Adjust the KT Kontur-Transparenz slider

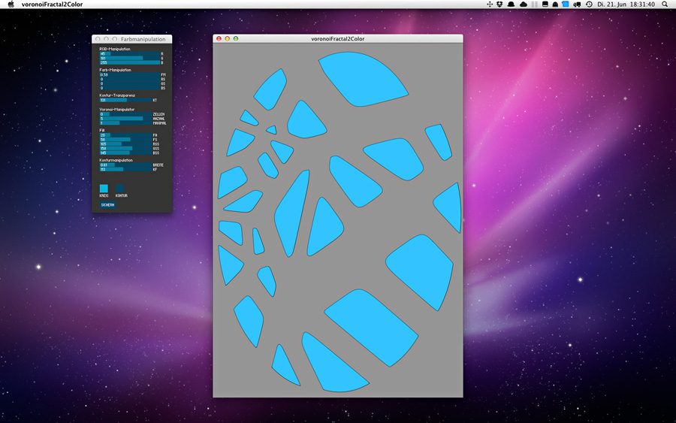point(125,100)
